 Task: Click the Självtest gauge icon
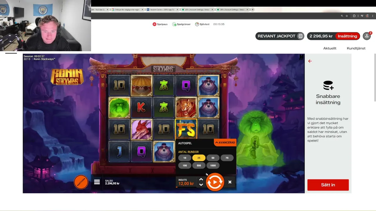197,24
